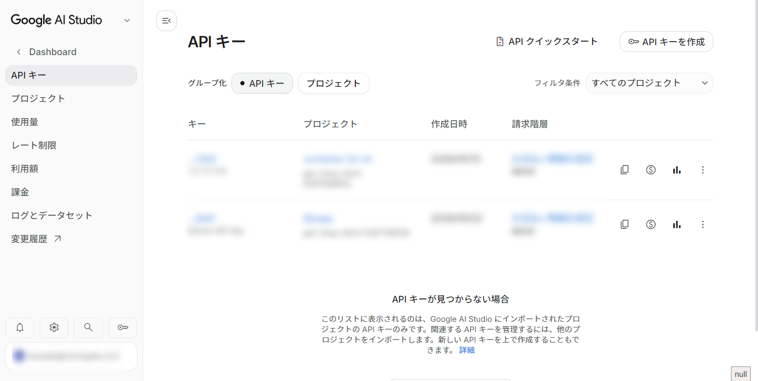
Task: Open more options menu in second key row
Action: [x=703, y=224]
